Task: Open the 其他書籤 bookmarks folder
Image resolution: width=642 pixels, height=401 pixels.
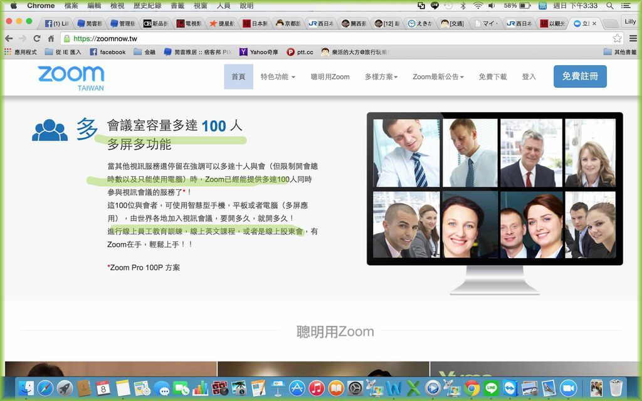Action: click(620, 52)
